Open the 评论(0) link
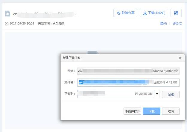The image size is (187, 132). pos(177,24)
